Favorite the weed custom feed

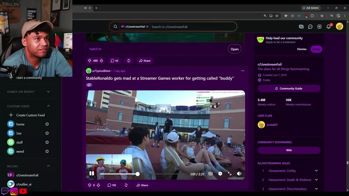click(x=47, y=151)
